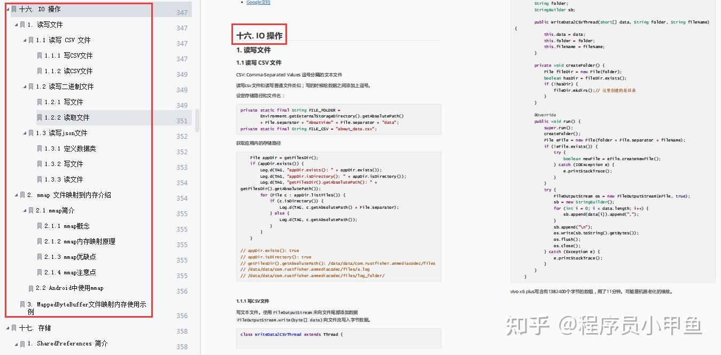Click bookmark icon beside 2.1.3 mmap优缺点

(x=40, y=257)
